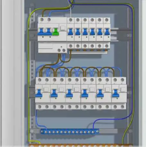Click the test button on the fourth bottom-row breaker

tap(92, 89)
